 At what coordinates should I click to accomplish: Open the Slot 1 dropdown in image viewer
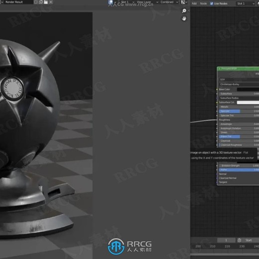click(128, 2)
